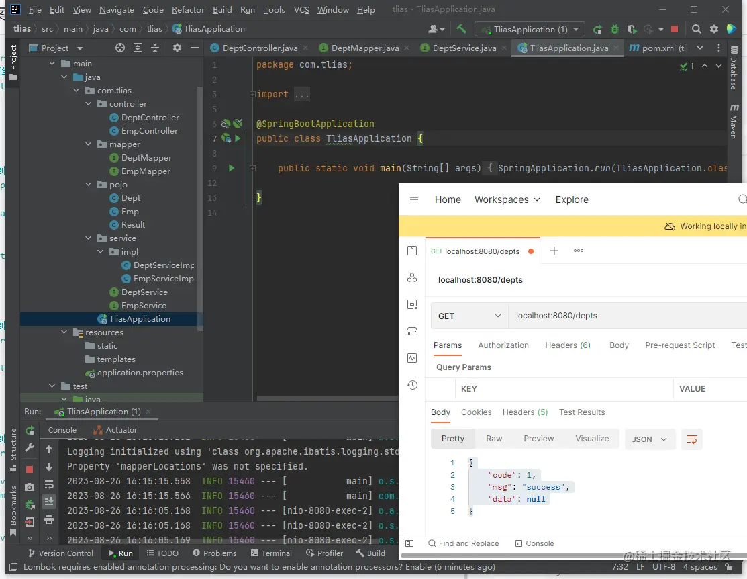Click the Build project hammer icon
This screenshot has height=579, width=747.
[461, 29]
